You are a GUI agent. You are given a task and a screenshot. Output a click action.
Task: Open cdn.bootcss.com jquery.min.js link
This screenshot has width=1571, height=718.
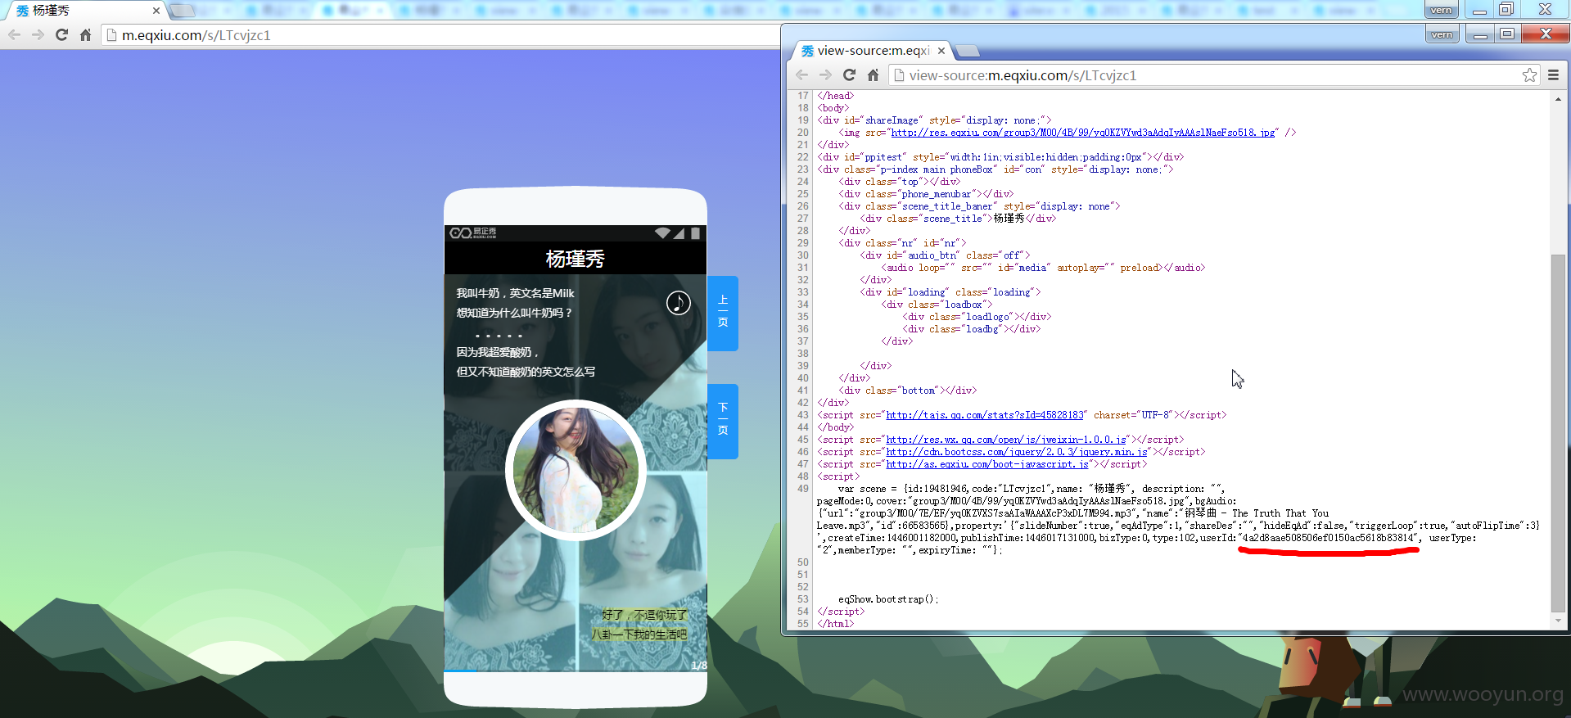coord(1017,452)
